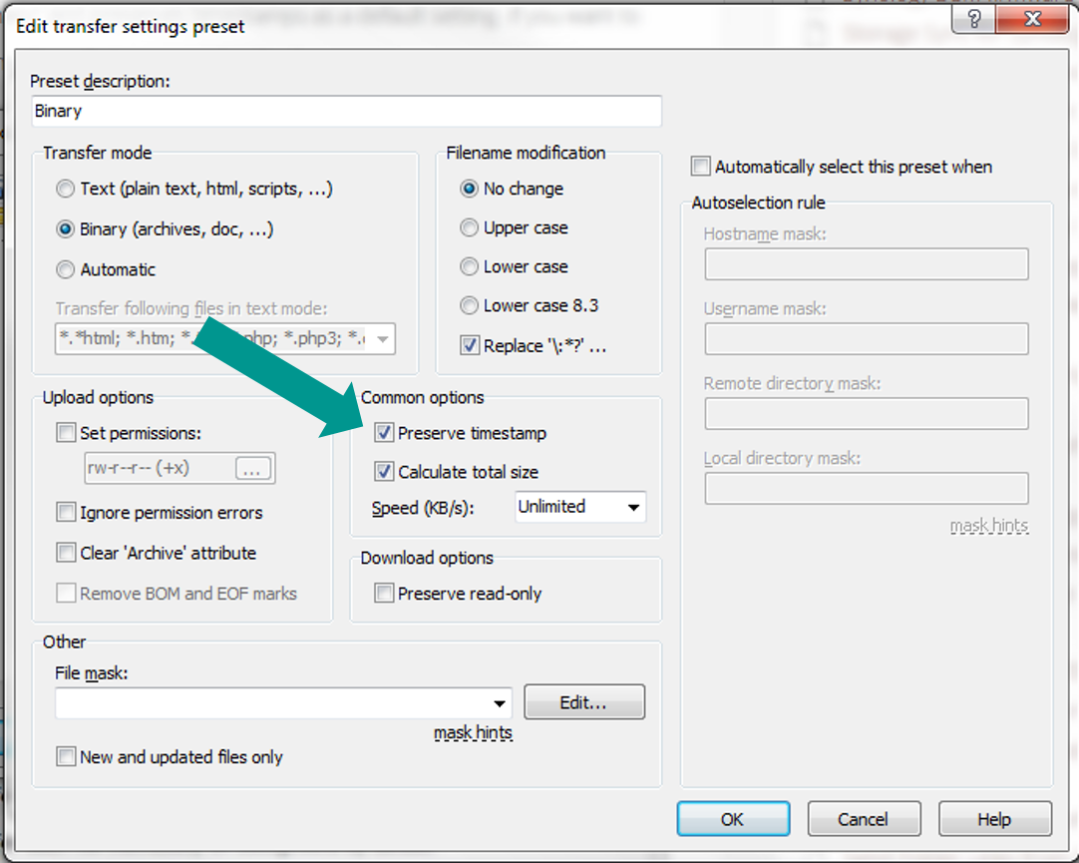Expand the File mask dropdown arrow

(500, 703)
